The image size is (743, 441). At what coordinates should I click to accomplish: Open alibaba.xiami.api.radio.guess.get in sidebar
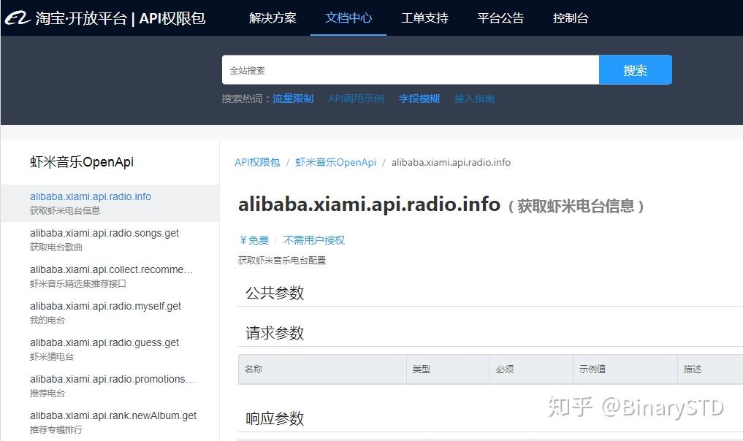[x=104, y=342]
